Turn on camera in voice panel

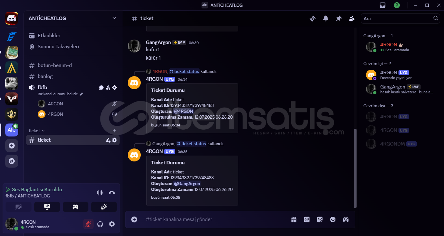(x=19, y=207)
